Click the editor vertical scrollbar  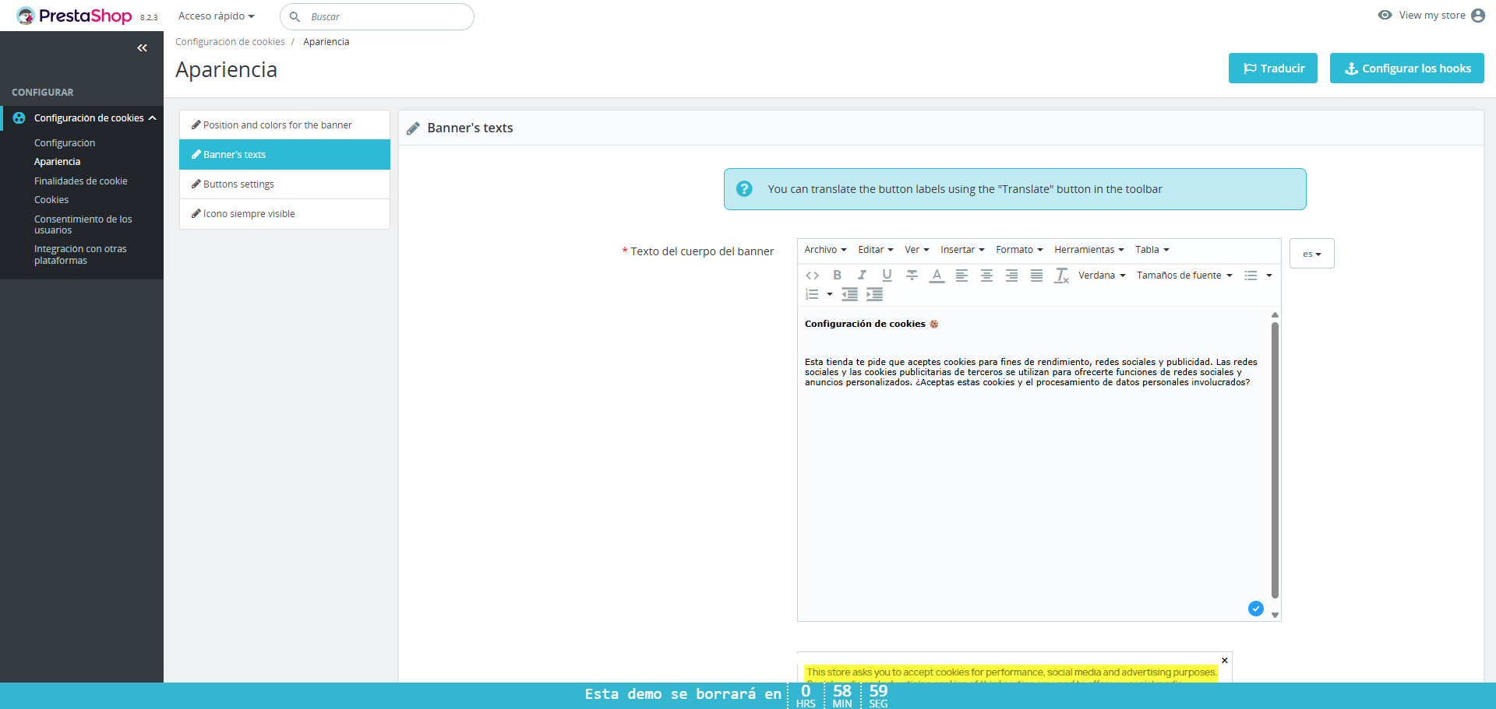[1275, 459]
